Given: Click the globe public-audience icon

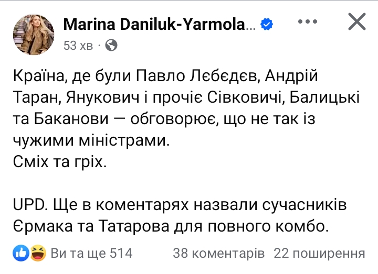Looking at the screenshot, I should pos(111,46).
